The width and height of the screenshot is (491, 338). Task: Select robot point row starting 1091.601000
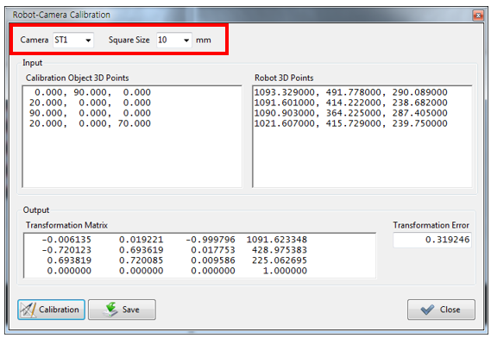pyautogui.click(x=350, y=103)
